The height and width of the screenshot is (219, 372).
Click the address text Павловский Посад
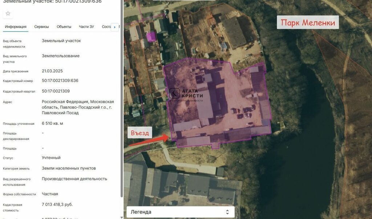(60, 113)
